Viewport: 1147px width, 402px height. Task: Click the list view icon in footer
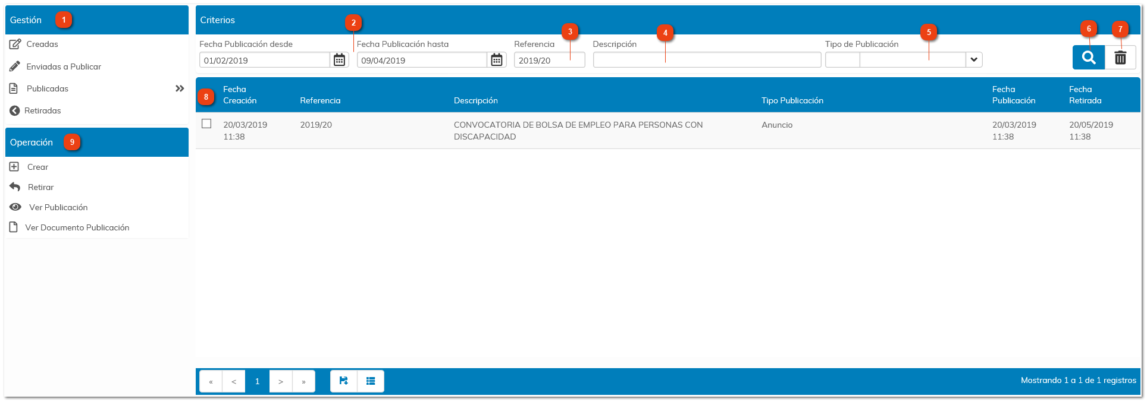pos(371,381)
